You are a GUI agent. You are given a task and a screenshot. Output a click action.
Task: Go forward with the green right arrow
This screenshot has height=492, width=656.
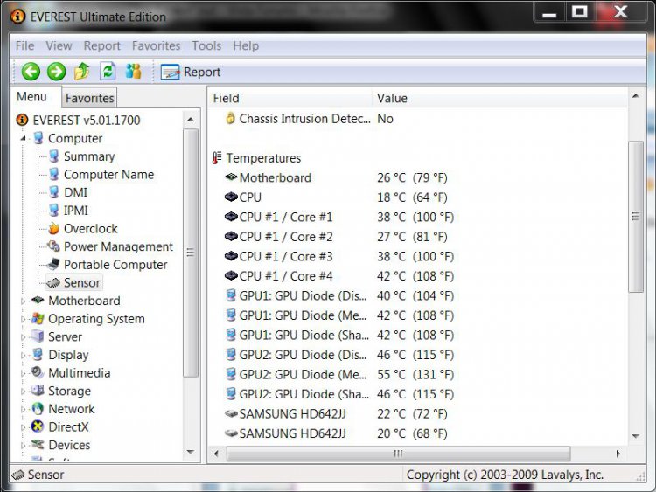tap(57, 72)
